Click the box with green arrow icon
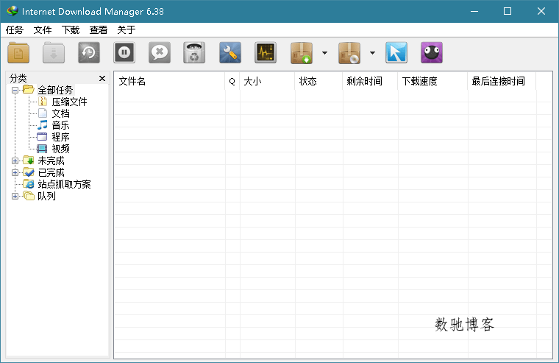 [302, 53]
